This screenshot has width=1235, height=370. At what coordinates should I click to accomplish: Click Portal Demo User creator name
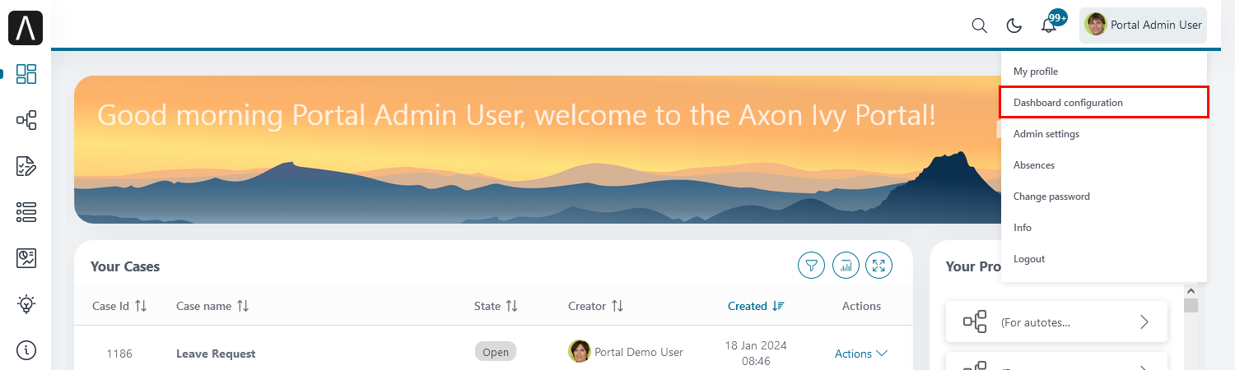(x=639, y=352)
